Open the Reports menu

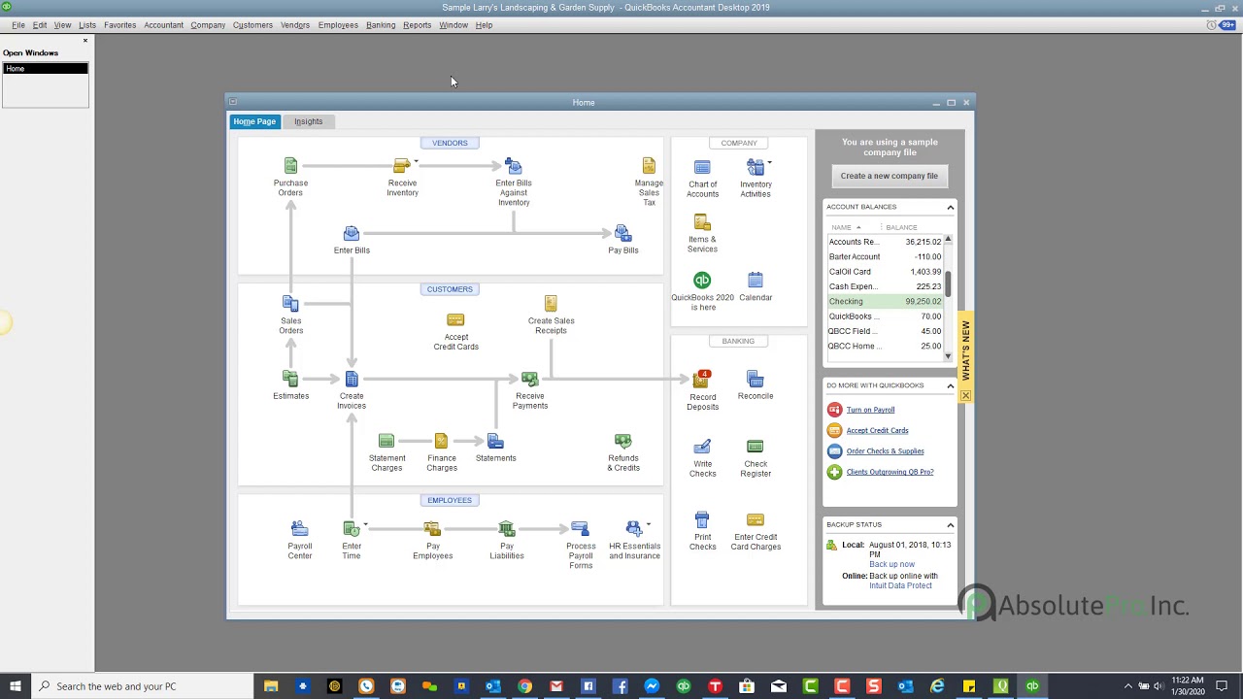click(x=417, y=25)
